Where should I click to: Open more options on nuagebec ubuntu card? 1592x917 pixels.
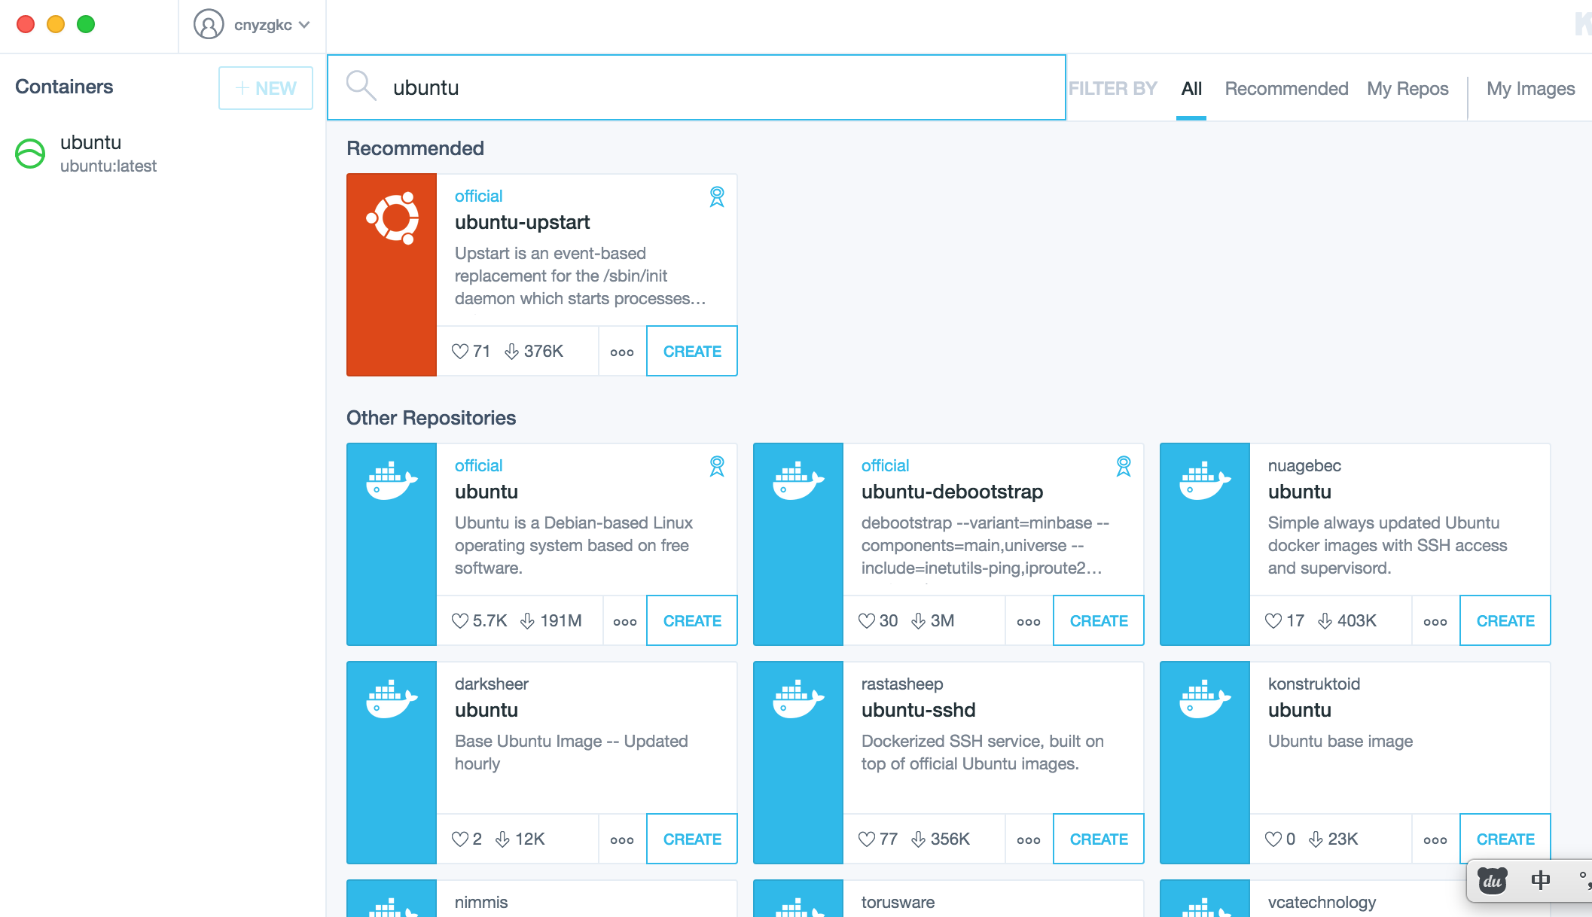[x=1435, y=621]
